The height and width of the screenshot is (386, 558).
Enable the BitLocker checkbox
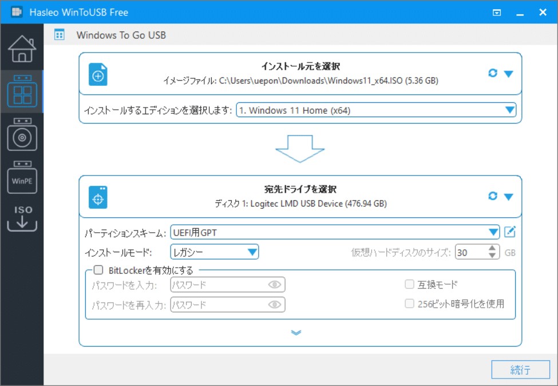pos(98,270)
